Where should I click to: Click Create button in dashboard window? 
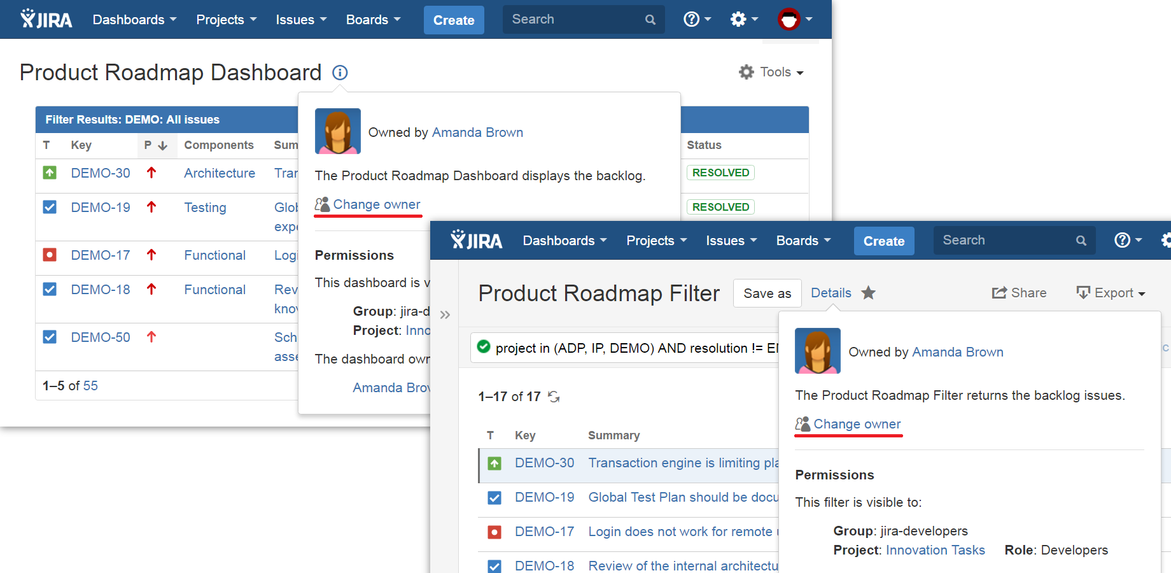(454, 20)
